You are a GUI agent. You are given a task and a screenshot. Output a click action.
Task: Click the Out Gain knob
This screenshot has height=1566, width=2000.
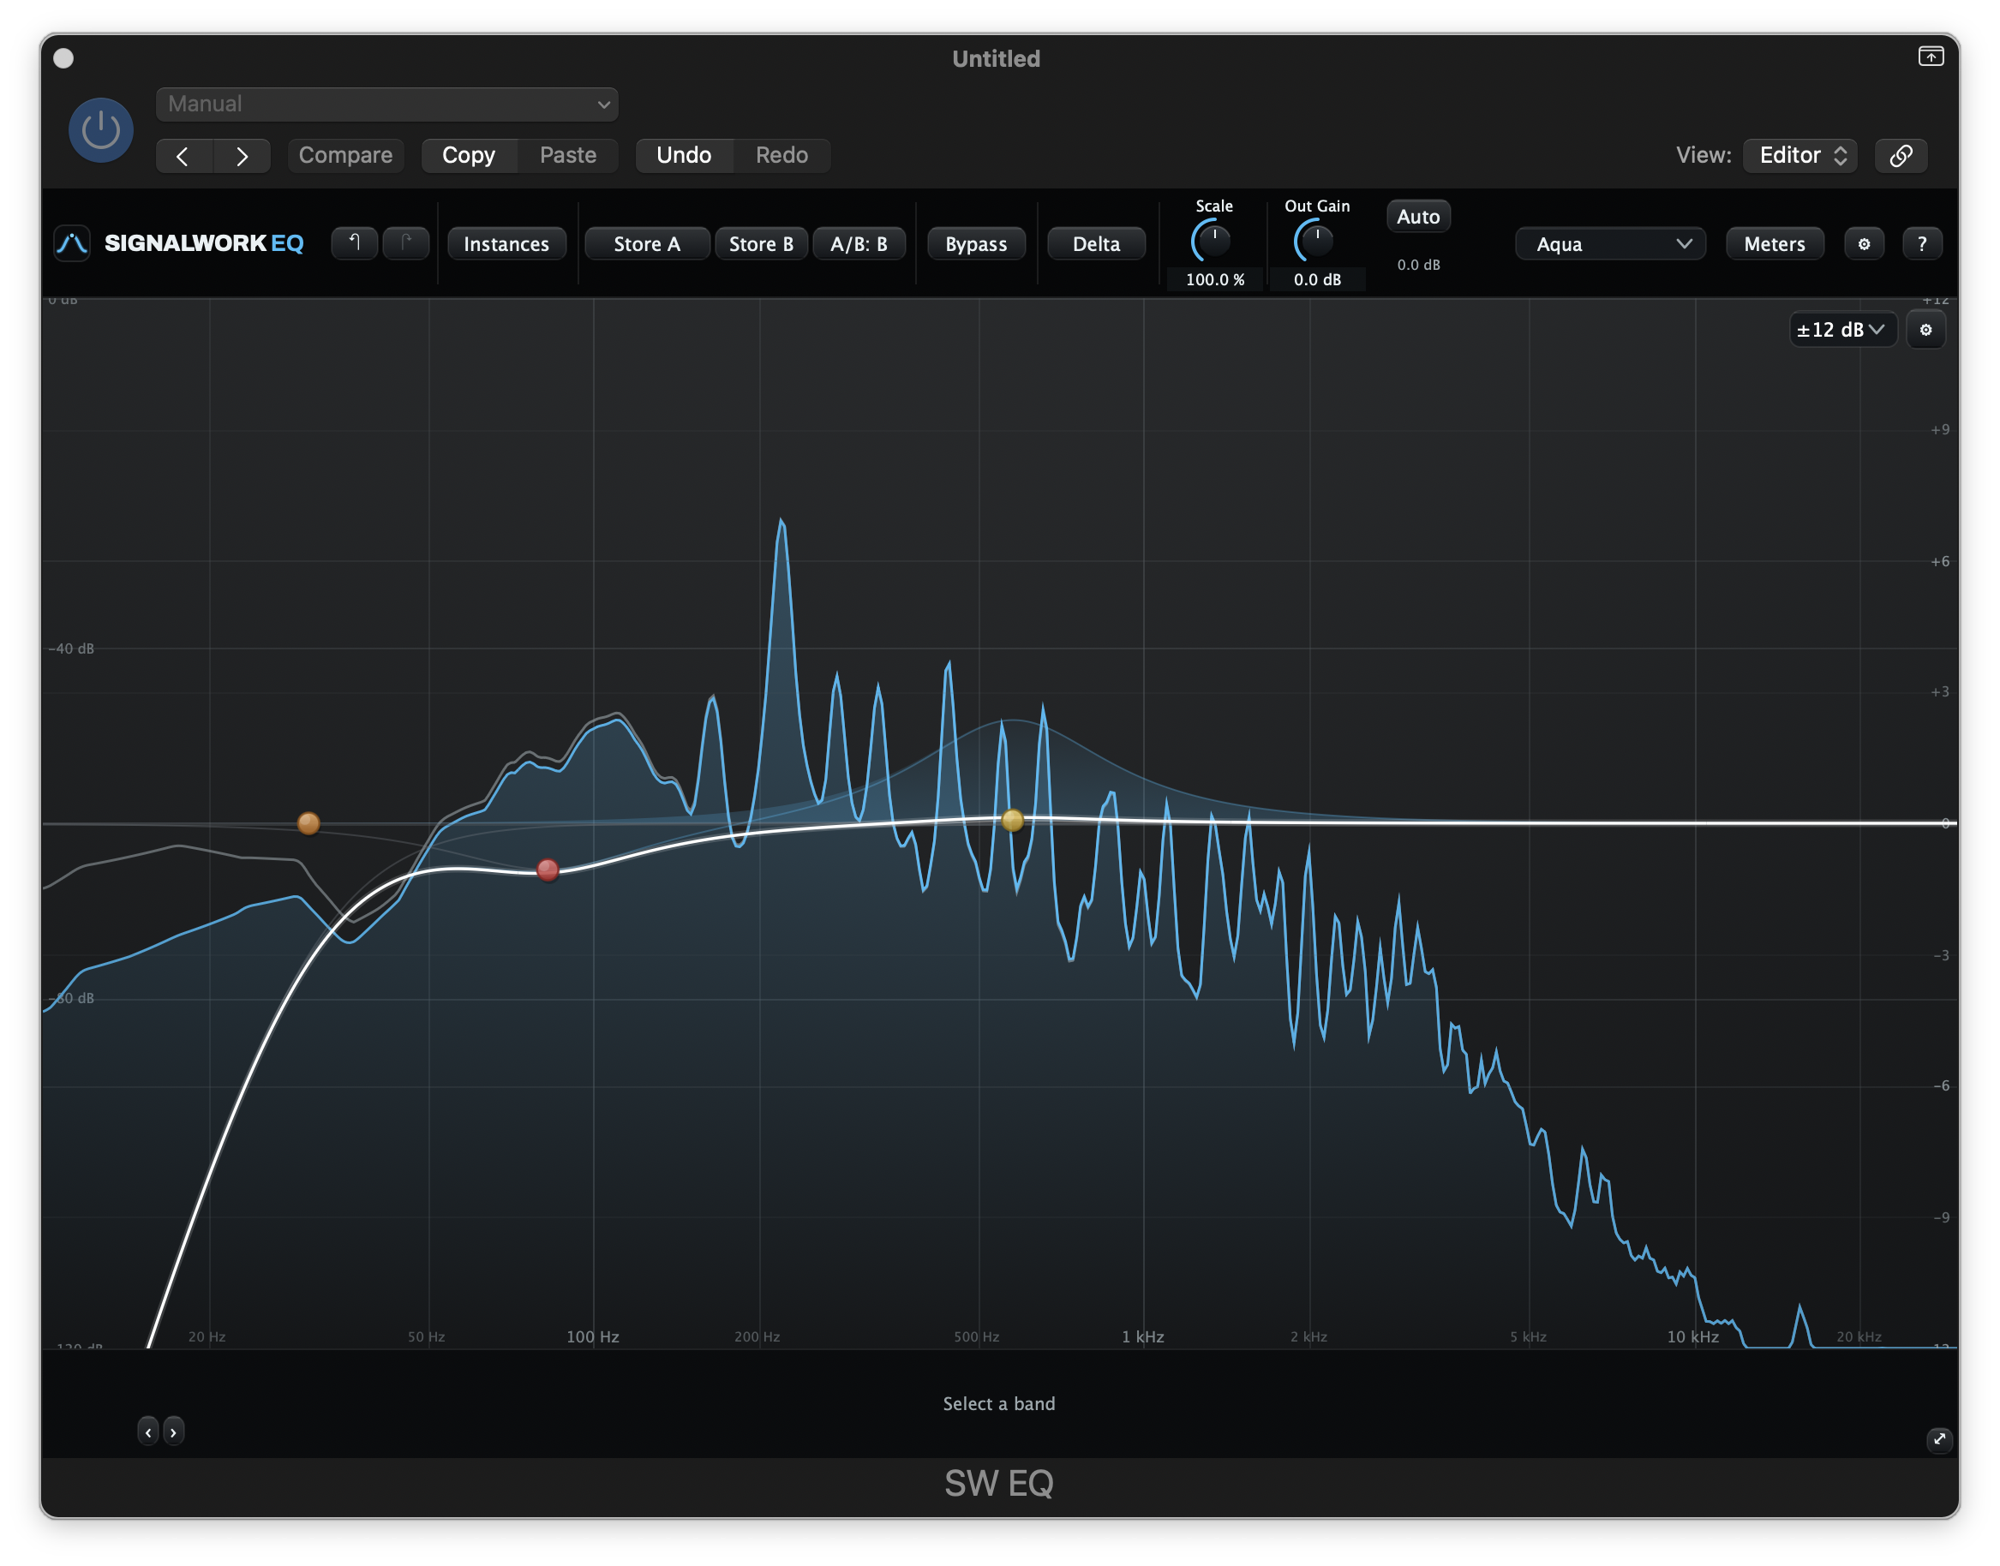[1316, 240]
